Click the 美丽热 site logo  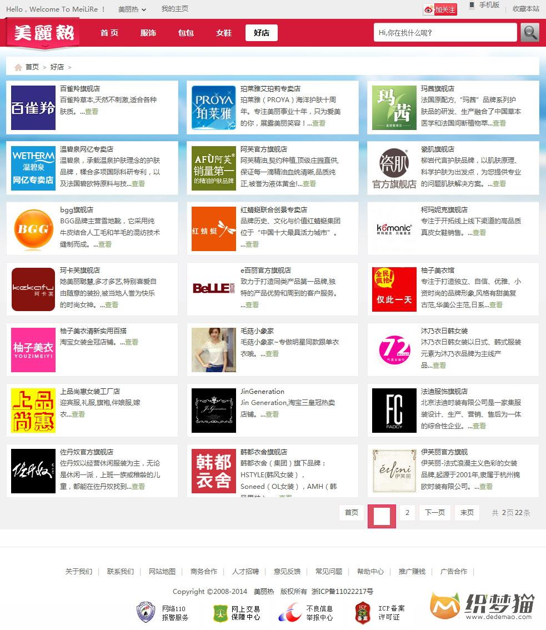44,33
